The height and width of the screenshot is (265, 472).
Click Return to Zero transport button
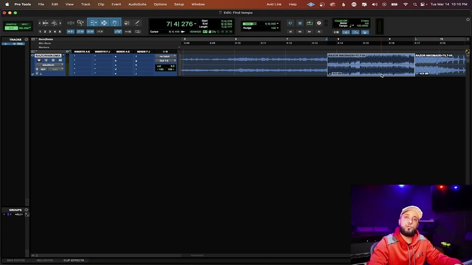pyautogui.click(x=290, y=32)
